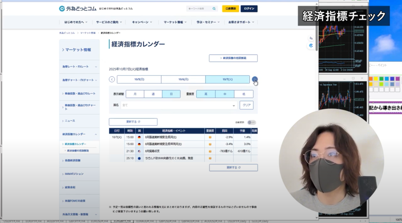Go to previous date with left arrow
Viewport: 402px width, 223px height.
pos(112,79)
